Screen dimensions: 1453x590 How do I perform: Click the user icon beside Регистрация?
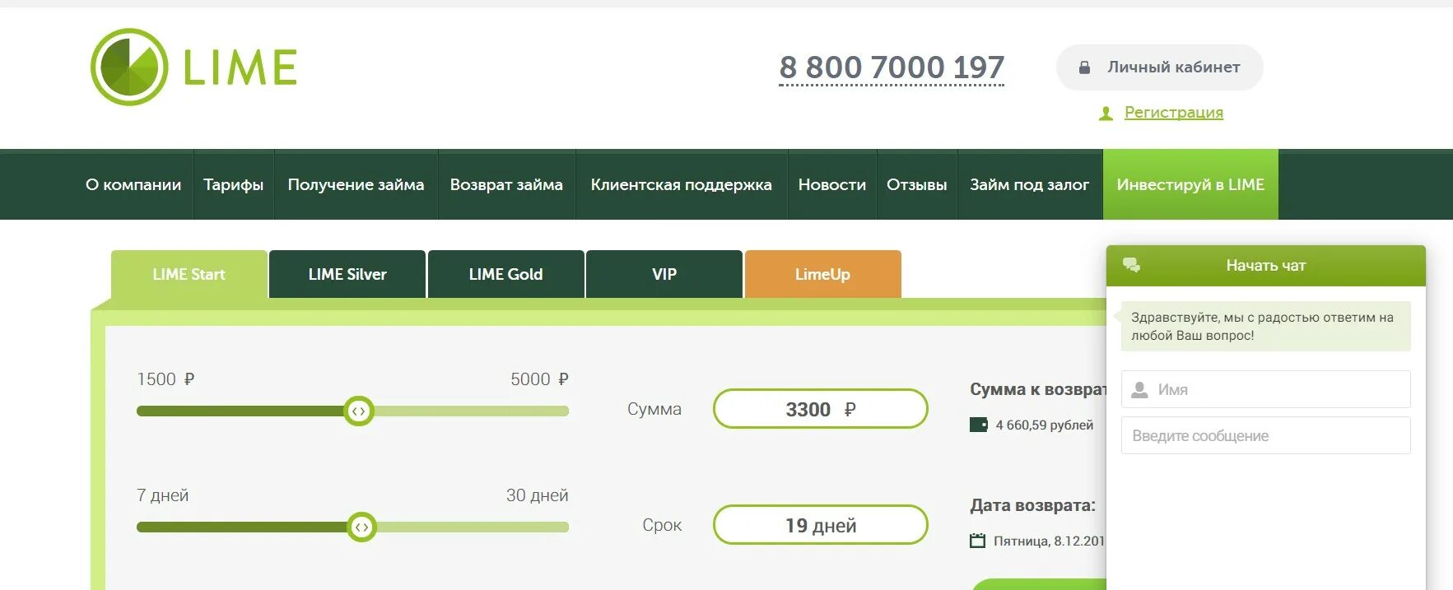click(x=1106, y=113)
